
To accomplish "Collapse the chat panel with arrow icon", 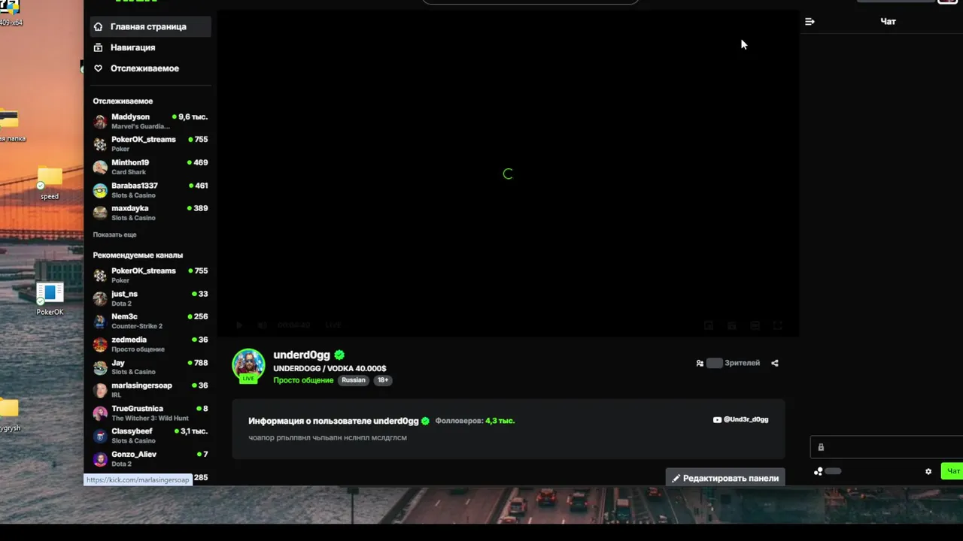I will (810, 22).
